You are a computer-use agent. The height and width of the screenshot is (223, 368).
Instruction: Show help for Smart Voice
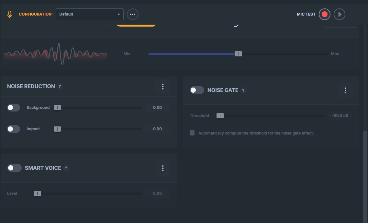click(x=66, y=168)
